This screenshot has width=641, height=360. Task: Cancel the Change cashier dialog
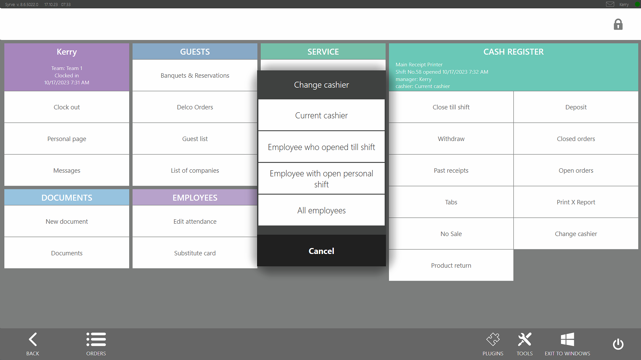321,251
